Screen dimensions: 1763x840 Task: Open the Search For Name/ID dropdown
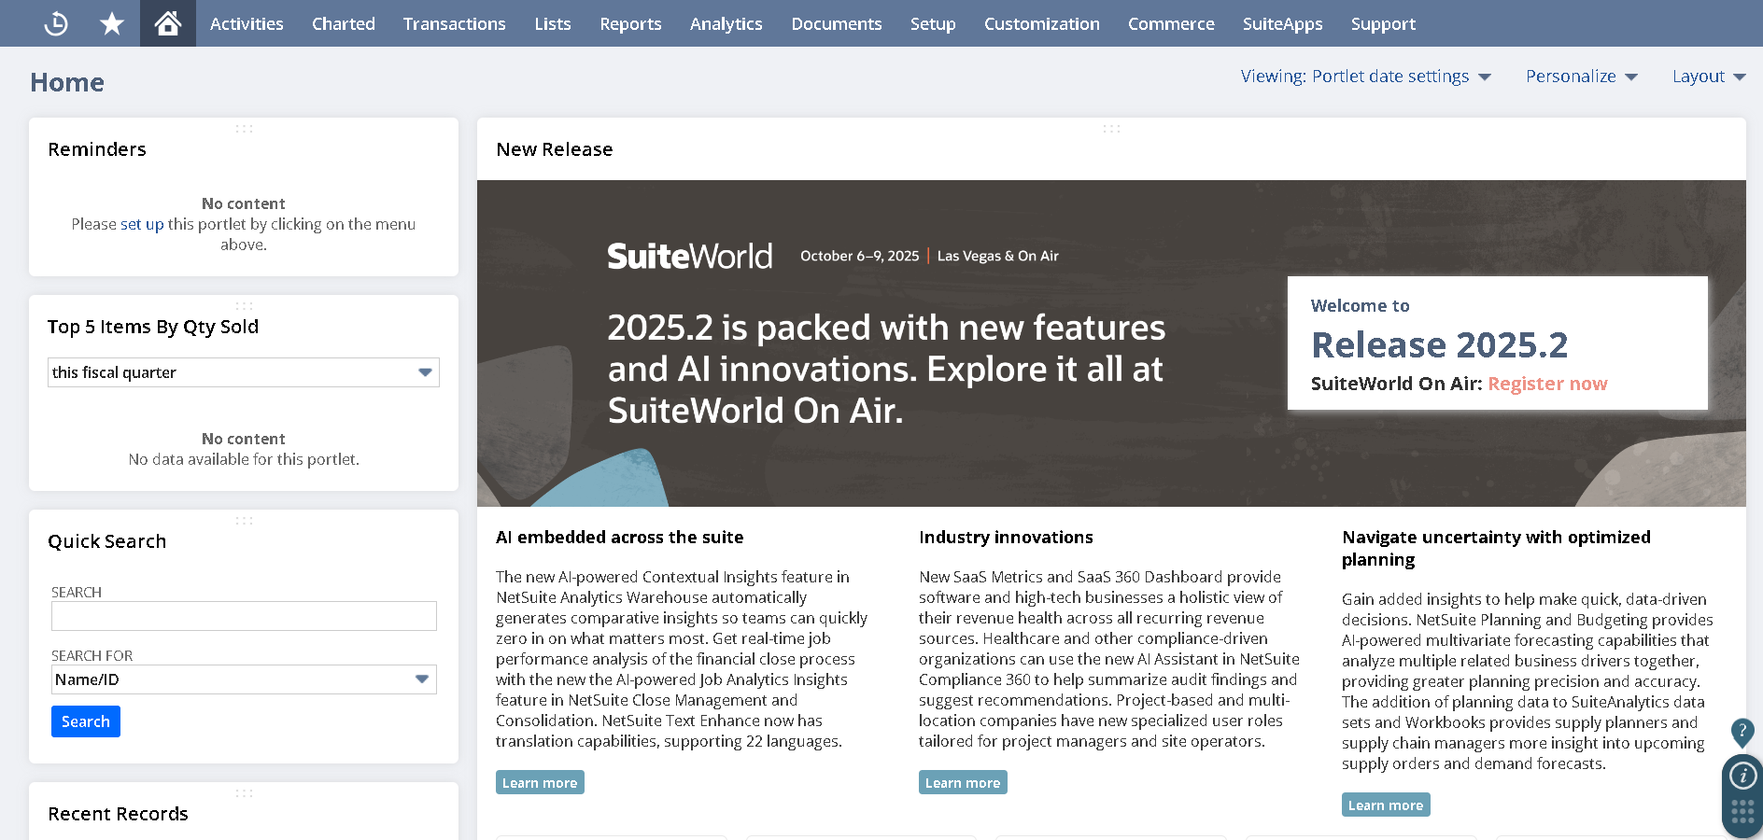coord(422,679)
